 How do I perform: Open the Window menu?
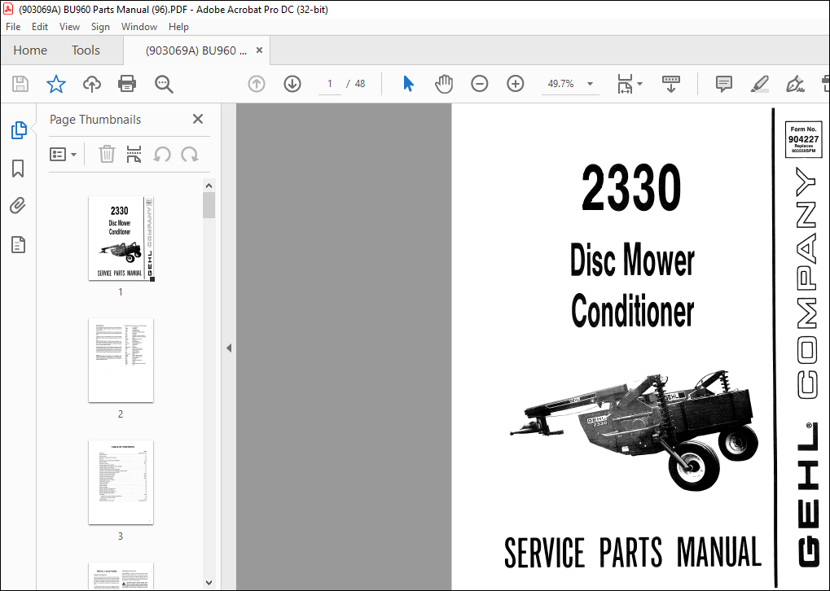click(x=139, y=26)
